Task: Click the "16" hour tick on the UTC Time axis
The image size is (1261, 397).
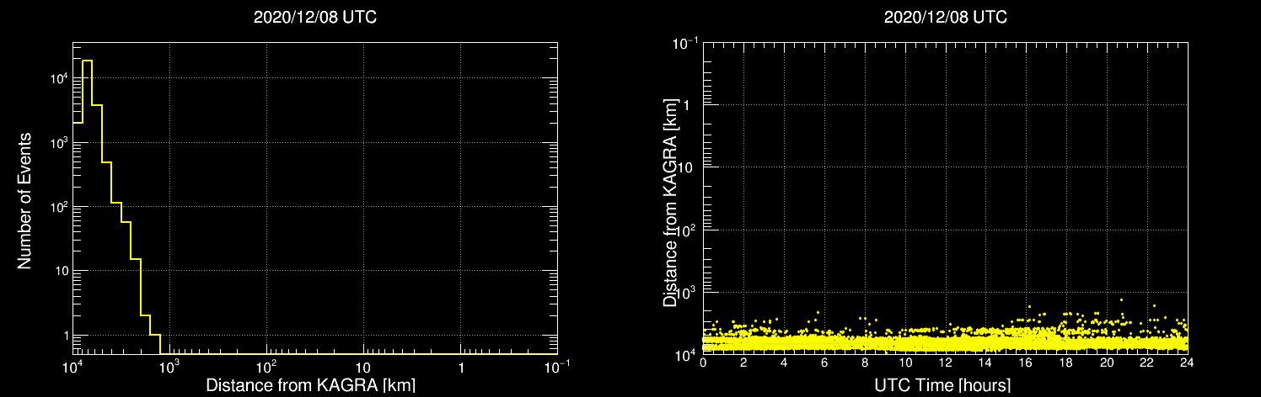Action: [x=1026, y=363]
